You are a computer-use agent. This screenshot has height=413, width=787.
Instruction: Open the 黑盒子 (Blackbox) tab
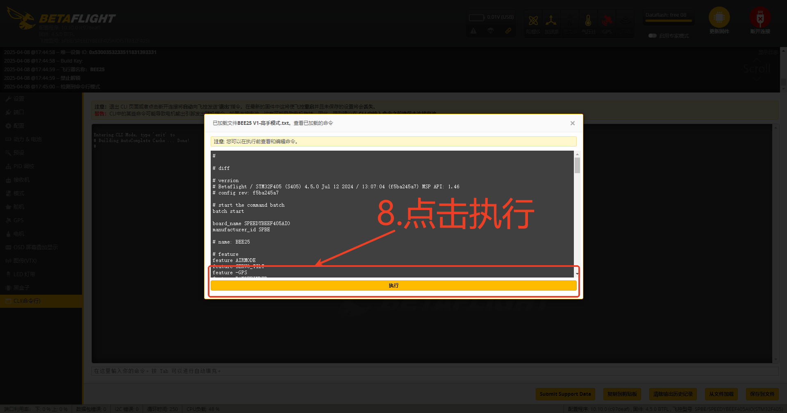41,288
